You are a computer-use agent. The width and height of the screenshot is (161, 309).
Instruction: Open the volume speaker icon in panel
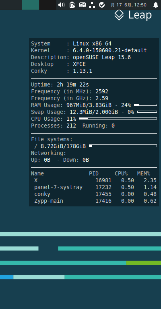click(62, 5)
